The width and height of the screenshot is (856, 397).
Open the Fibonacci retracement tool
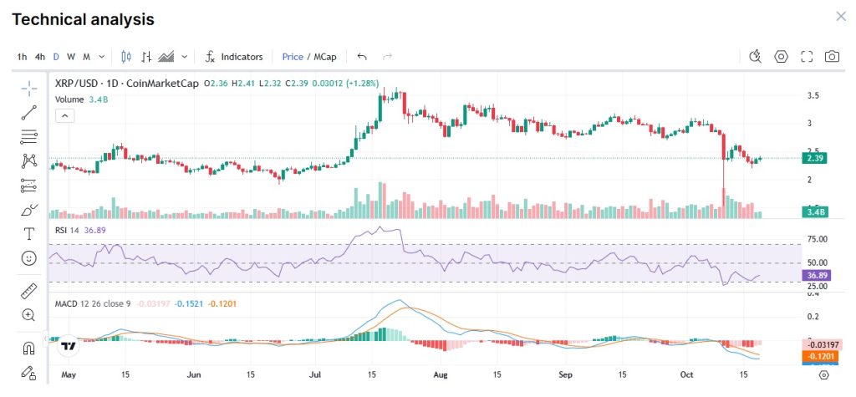(29, 136)
